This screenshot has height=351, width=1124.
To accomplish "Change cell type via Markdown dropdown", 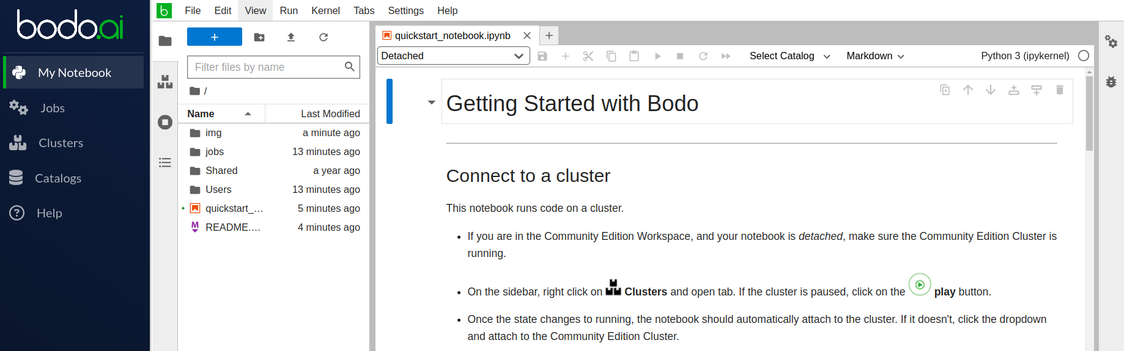I will coord(874,56).
